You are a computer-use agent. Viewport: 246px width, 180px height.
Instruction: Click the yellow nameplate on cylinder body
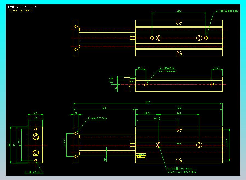point(141,156)
